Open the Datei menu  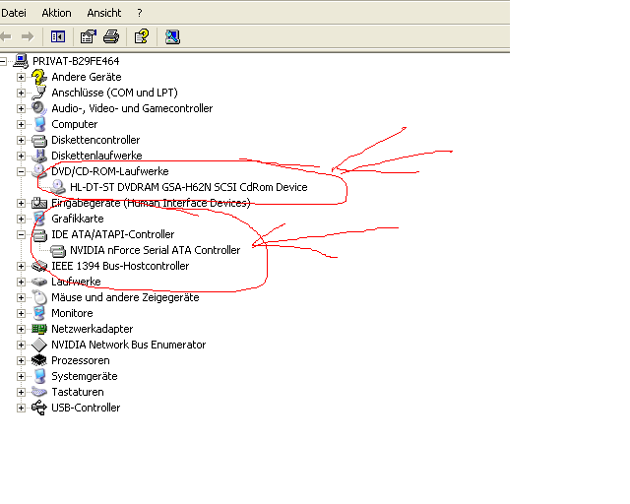(14, 13)
